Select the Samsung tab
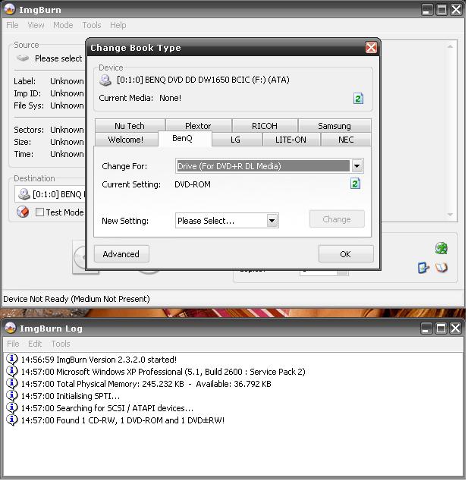 coord(335,126)
